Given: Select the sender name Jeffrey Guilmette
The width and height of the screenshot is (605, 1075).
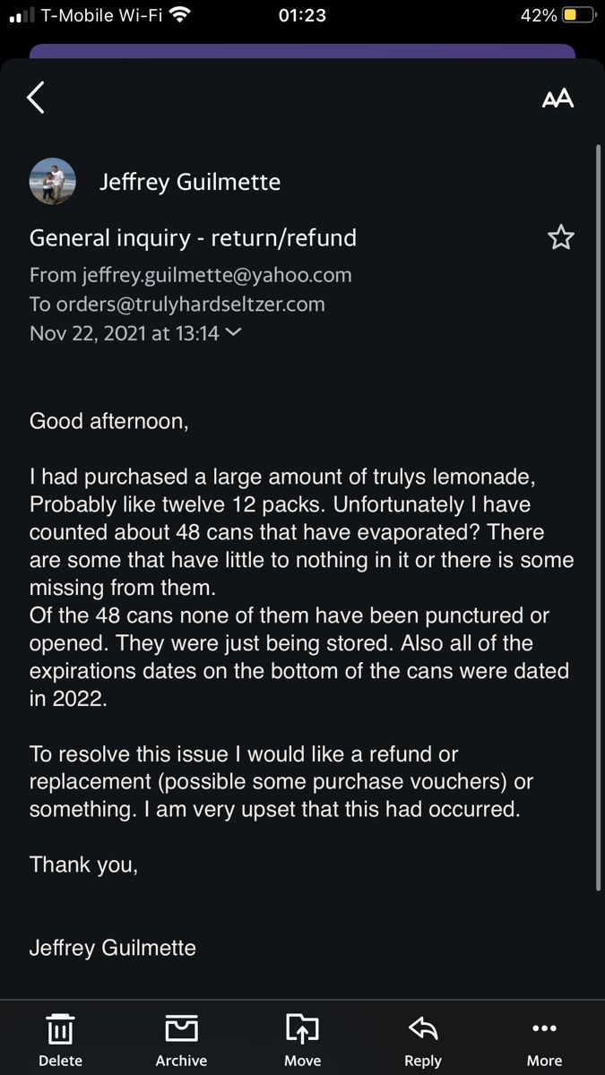Looking at the screenshot, I should tap(190, 182).
